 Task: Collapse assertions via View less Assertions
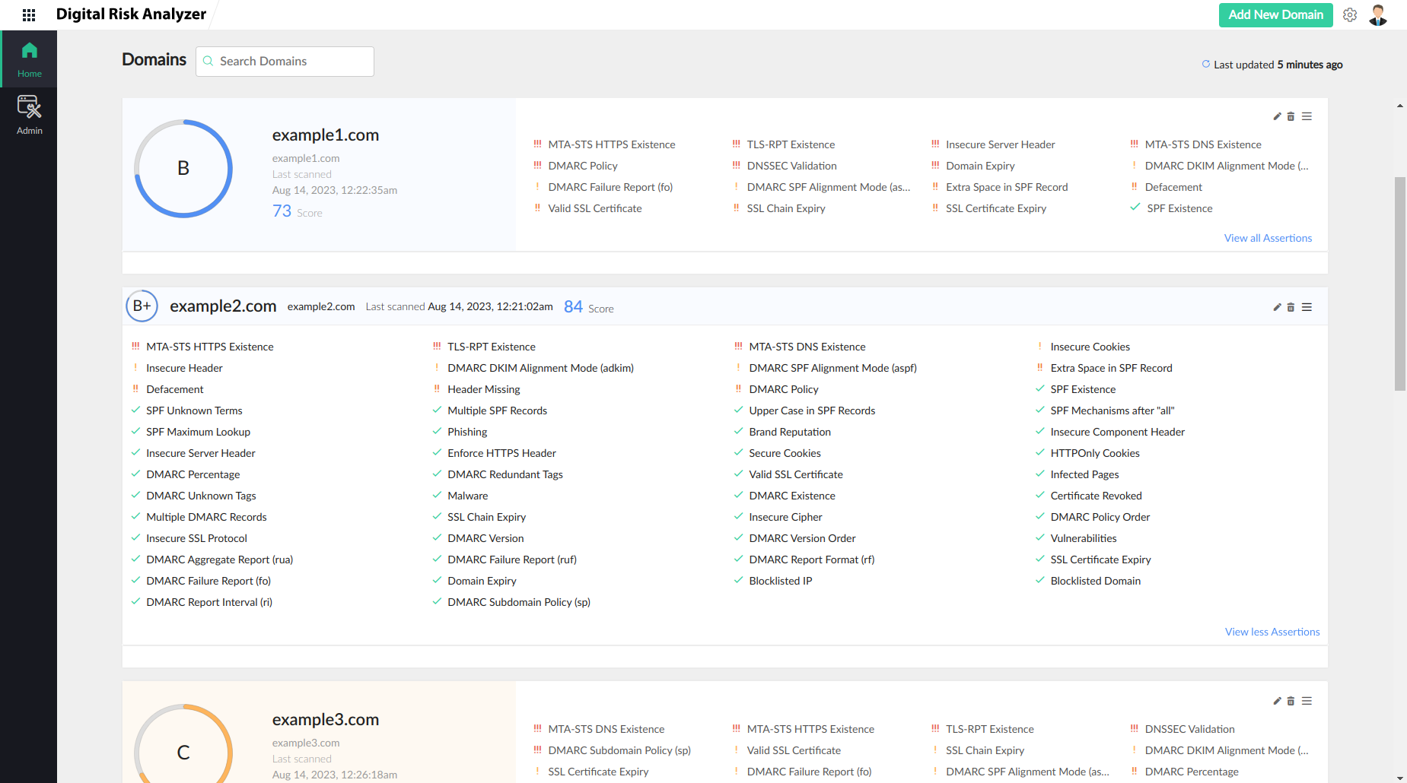click(1272, 631)
